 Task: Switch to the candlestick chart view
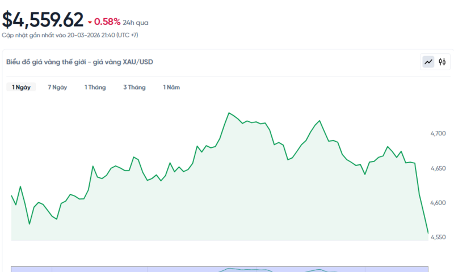[442, 62]
